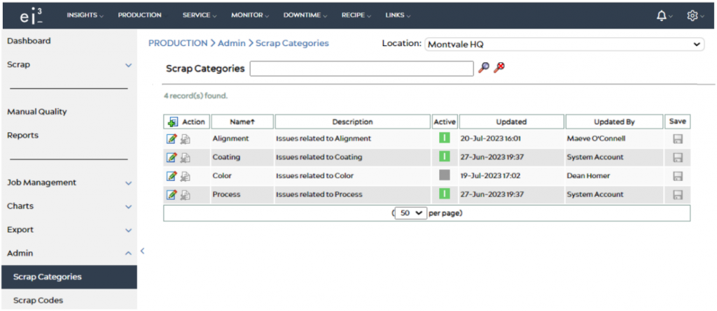Expand the Export sidebar section

pyautogui.click(x=129, y=231)
